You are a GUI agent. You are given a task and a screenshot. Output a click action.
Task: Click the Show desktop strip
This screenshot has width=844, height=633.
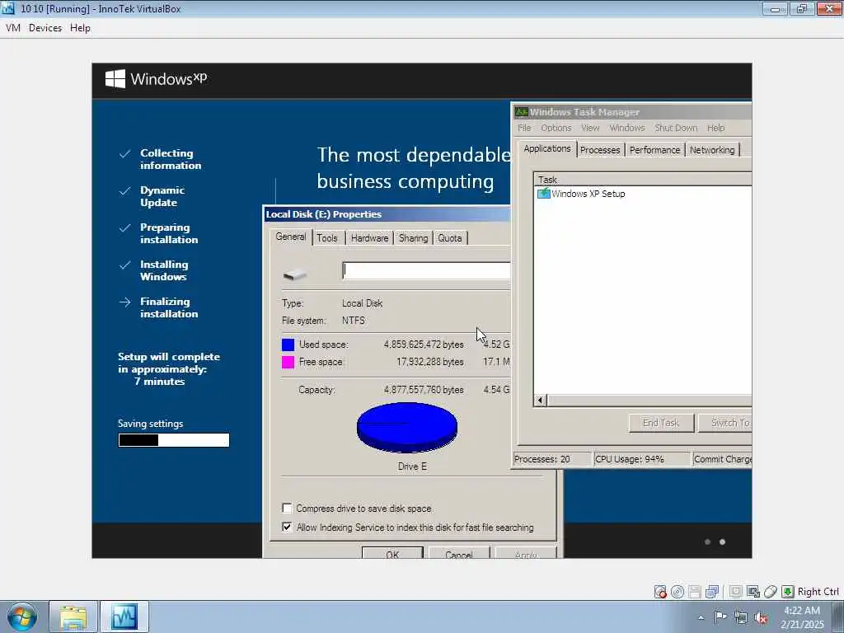click(838, 617)
